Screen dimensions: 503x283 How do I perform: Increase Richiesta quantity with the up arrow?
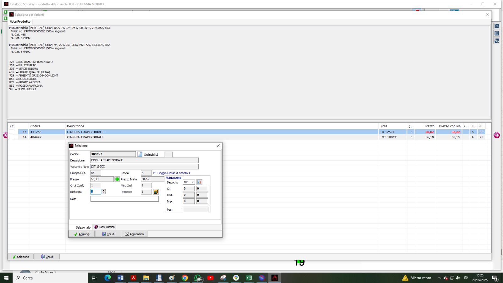[103, 191]
